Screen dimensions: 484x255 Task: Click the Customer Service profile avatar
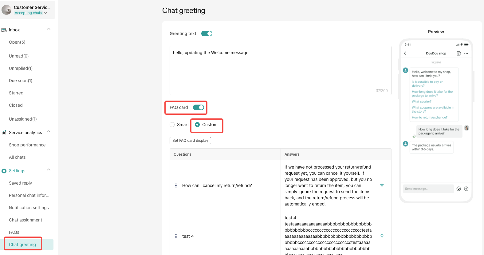point(6,10)
